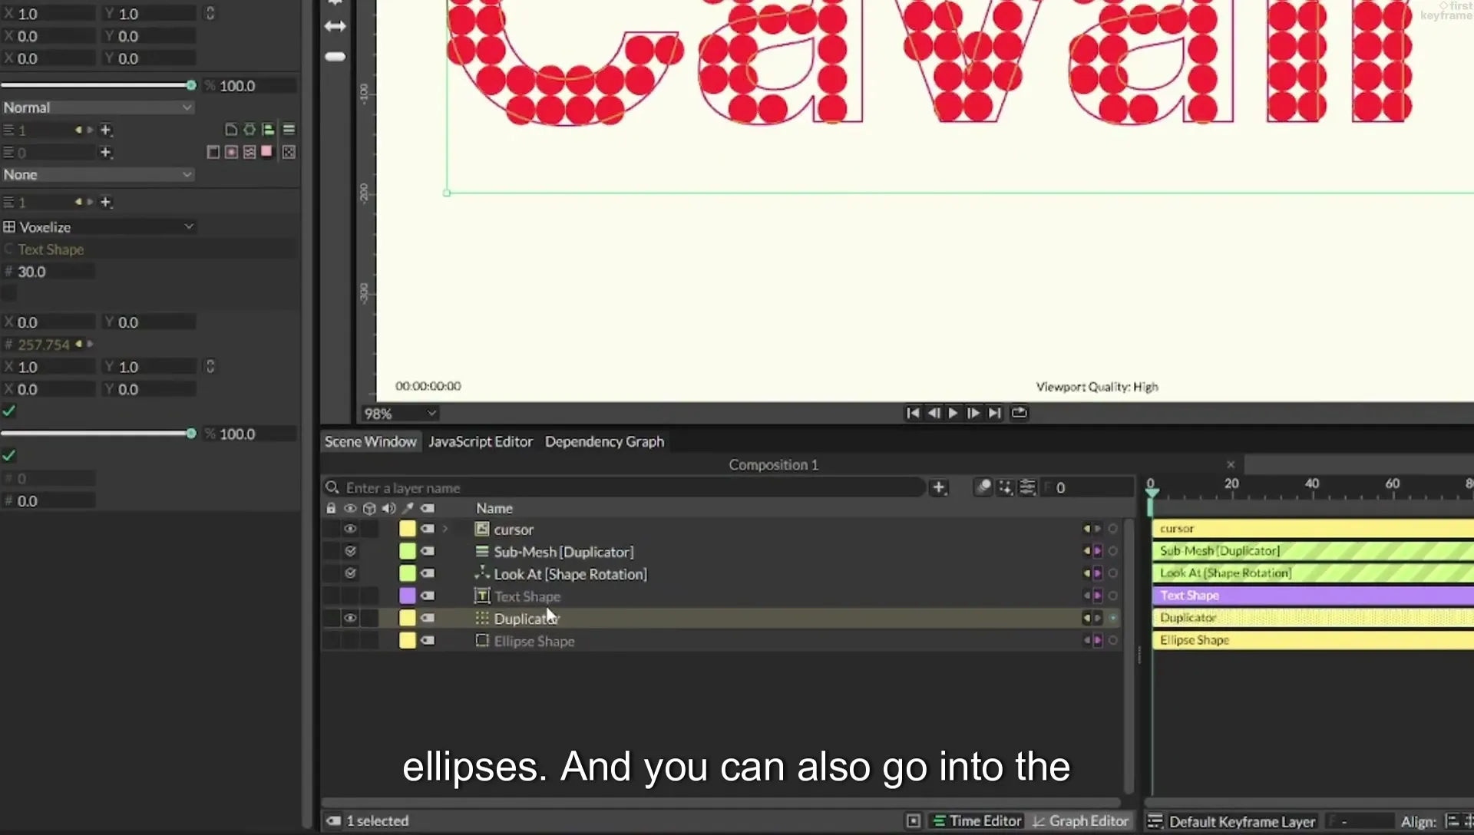Viewport: 1474px width, 835px height.
Task: Click the Duplicator grid icon in layer list
Action: pyautogui.click(x=482, y=618)
